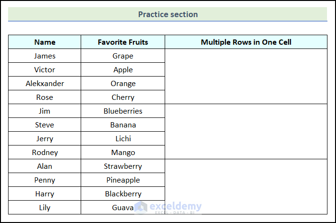Viewport: 336px width, 223px height.
Task: Select the Name column header
Action: (x=45, y=42)
